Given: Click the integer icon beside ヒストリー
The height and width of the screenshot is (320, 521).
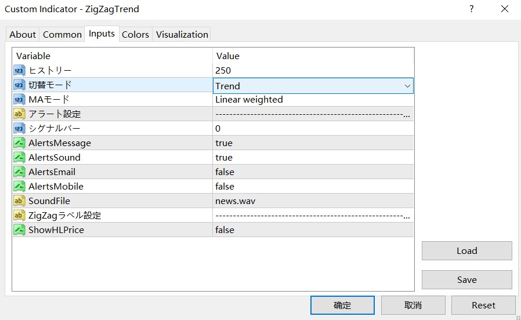Looking at the screenshot, I should point(19,71).
